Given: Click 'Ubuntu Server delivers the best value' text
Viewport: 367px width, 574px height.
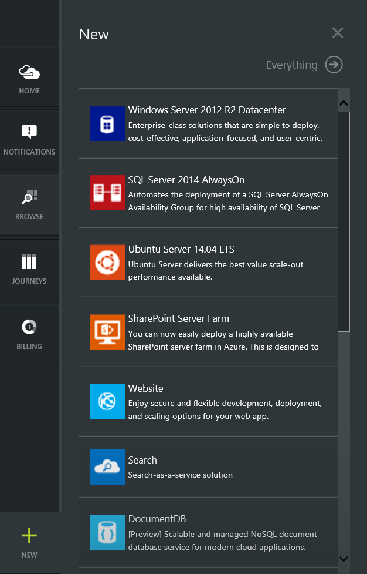Looking at the screenshot, I should 216,271.
